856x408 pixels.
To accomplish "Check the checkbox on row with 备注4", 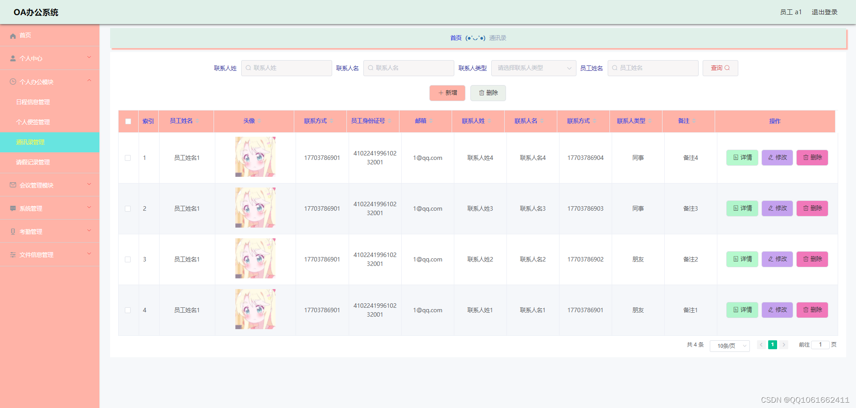I will point(128,157).
